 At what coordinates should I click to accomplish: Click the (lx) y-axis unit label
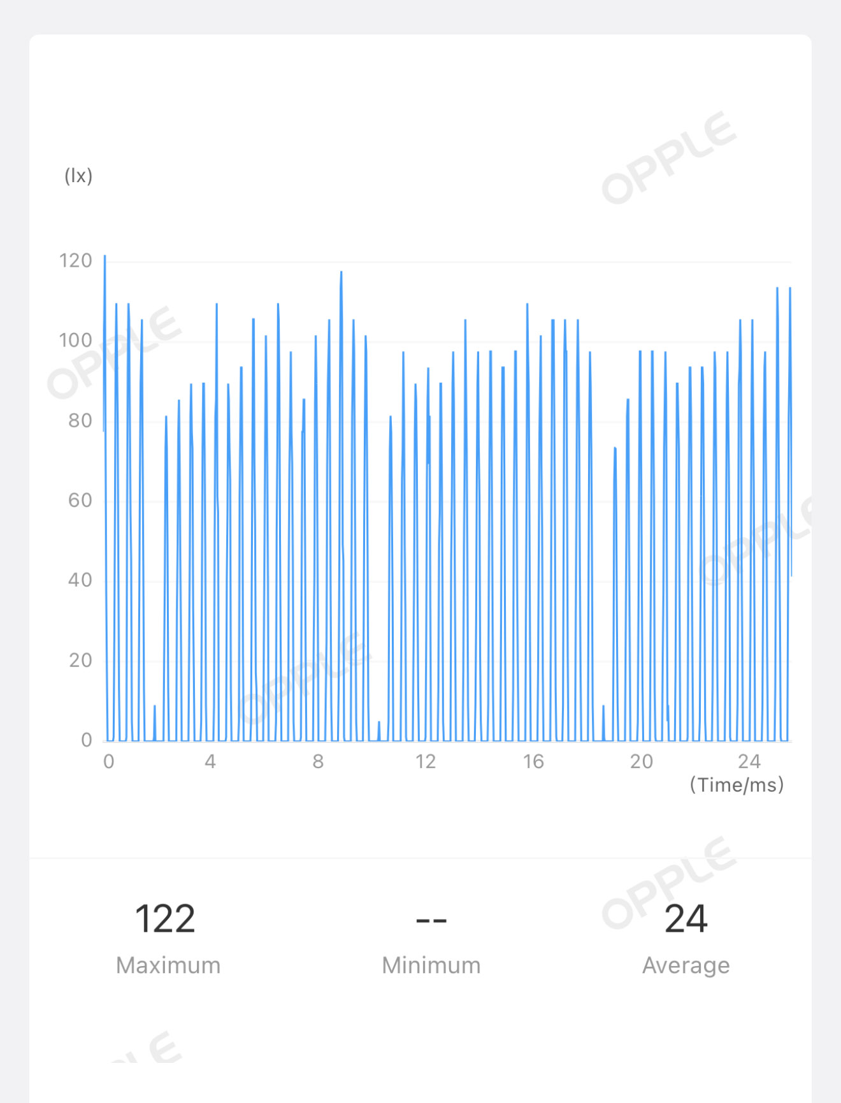tap(78, 176)
